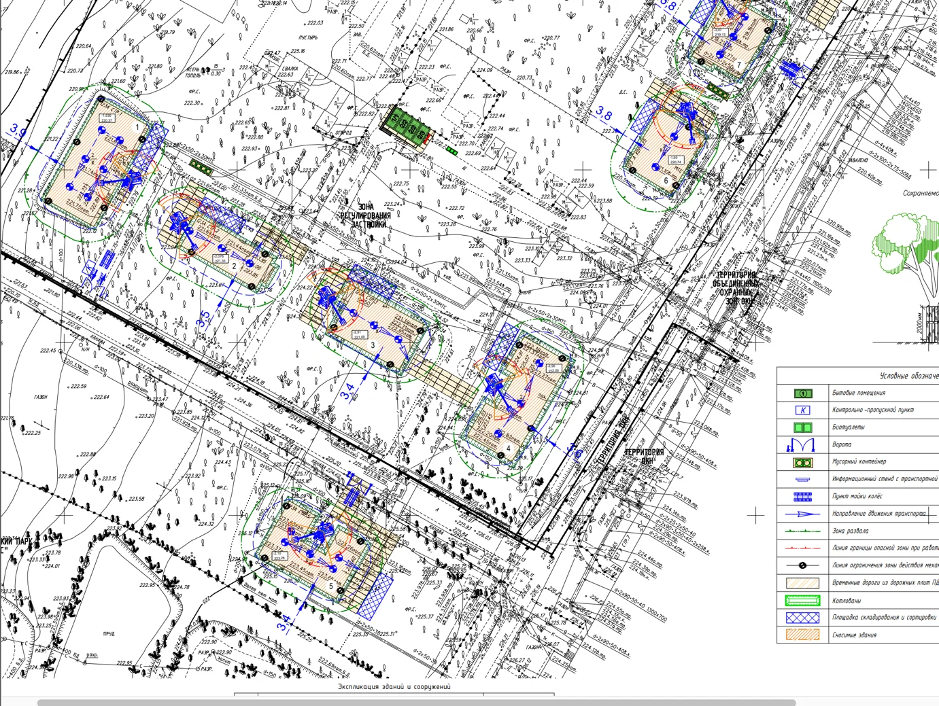This screenshot has height=706, width=939.
Task: Select the 'Котлованы' legend text
Action: 847,601
